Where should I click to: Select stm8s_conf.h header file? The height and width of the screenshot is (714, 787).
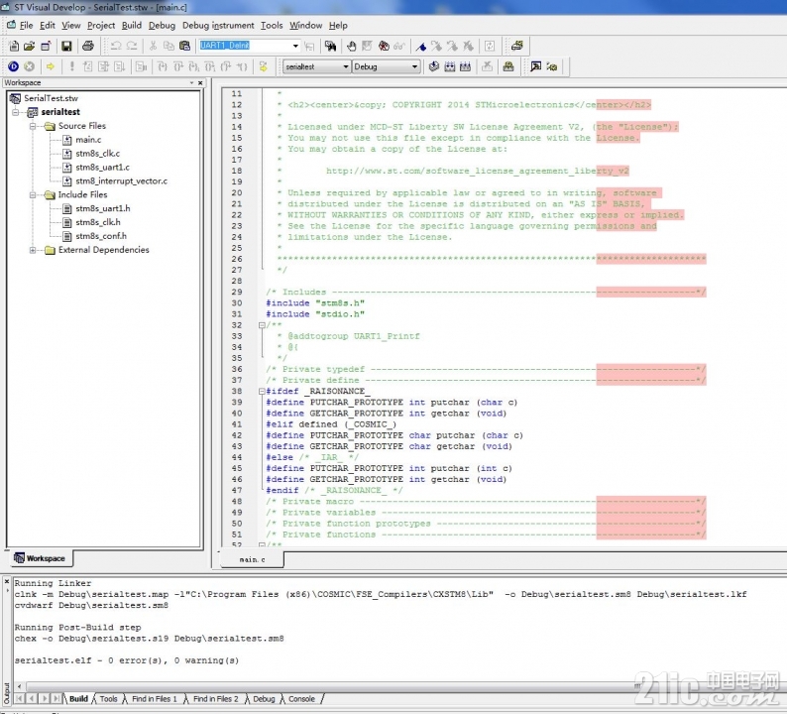101,236
